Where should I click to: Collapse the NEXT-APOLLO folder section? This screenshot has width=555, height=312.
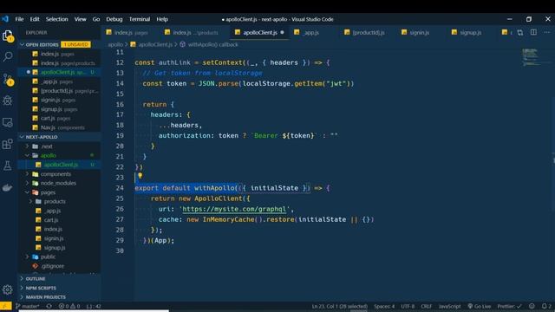point(22,137)
